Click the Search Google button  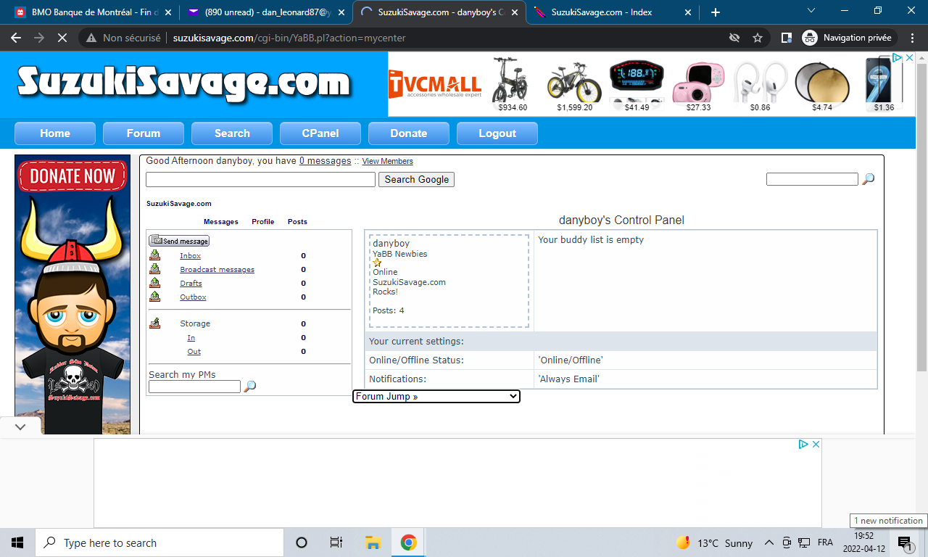416,179
